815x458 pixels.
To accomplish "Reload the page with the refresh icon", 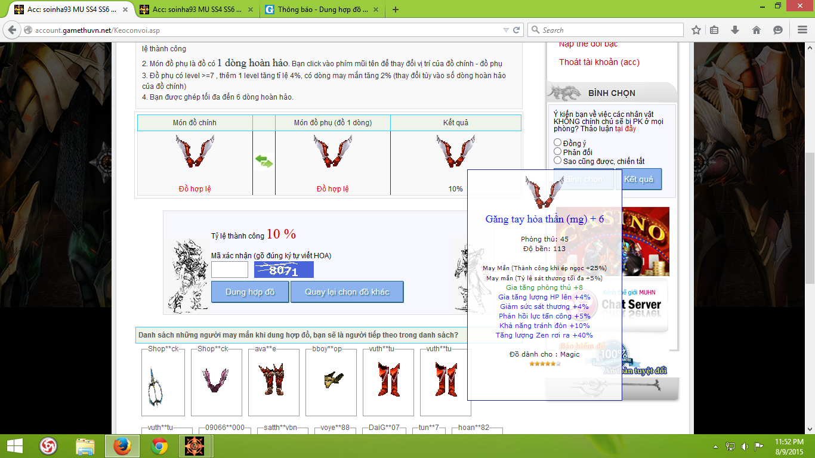I will [x=517, y=30].
